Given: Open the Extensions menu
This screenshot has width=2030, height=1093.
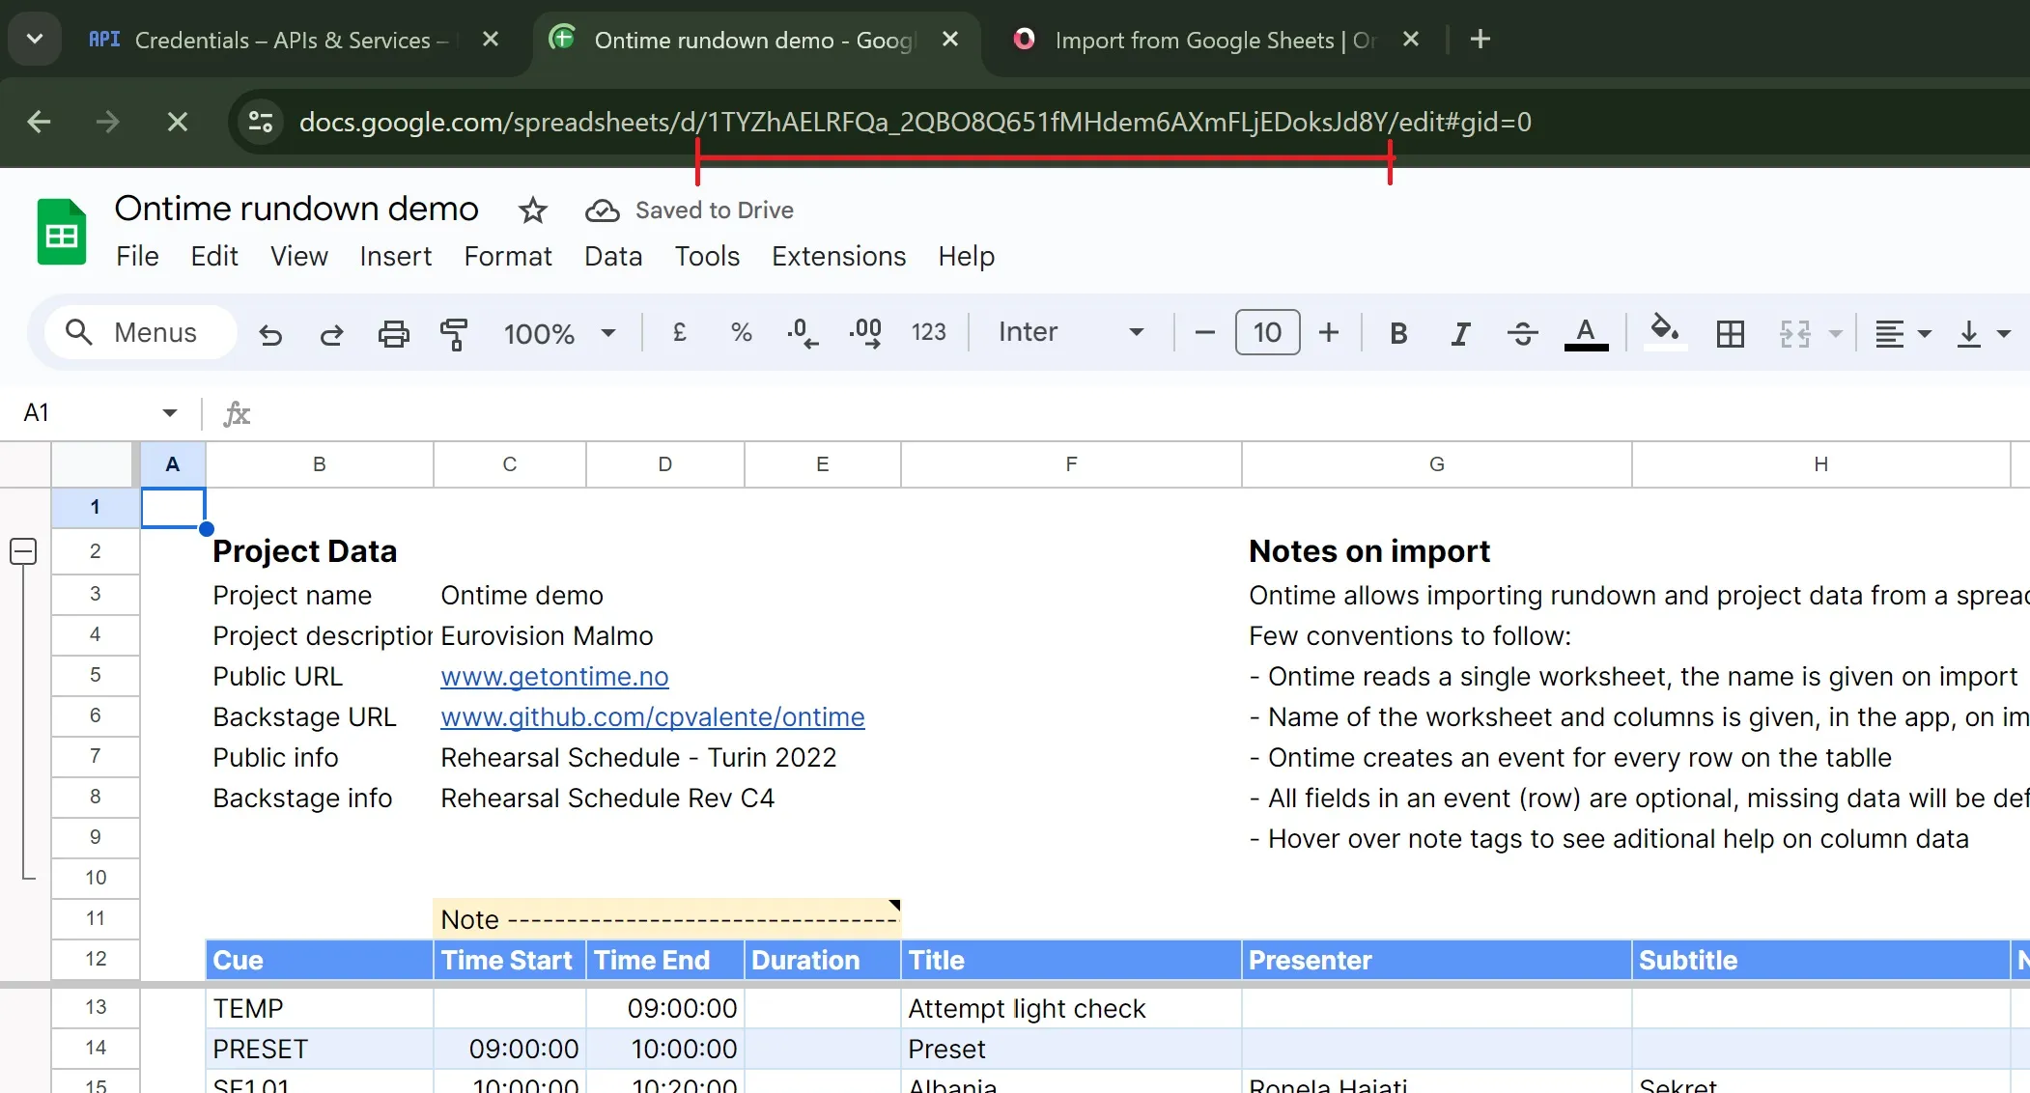Looking at the screenshot, I should pos(838,256).
